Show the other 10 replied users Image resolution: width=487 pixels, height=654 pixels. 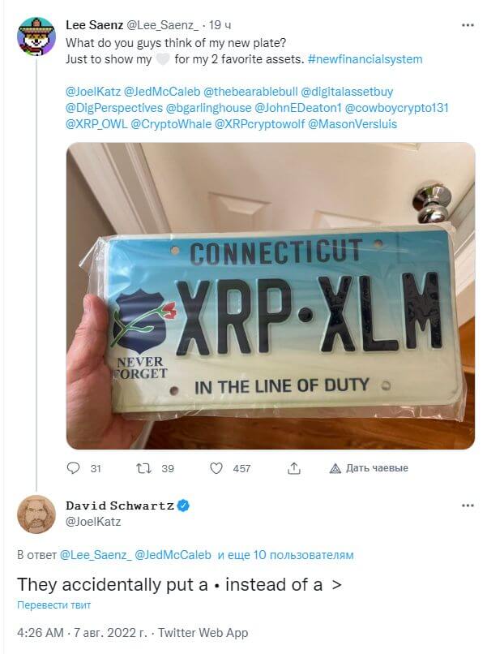coord(286,555)
